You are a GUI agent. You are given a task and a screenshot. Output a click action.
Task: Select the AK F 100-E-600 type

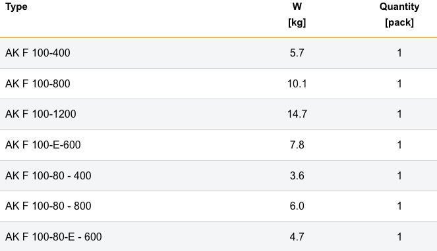tap(43, 145)
